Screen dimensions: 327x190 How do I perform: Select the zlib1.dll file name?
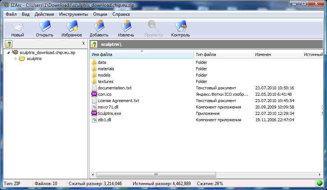click(x=104, y=120)
